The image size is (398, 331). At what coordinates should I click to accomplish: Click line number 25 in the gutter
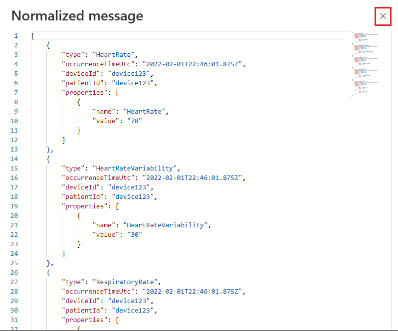pos(14,263)
